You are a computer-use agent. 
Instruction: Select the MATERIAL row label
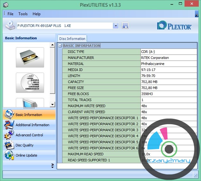click(76, 64)
